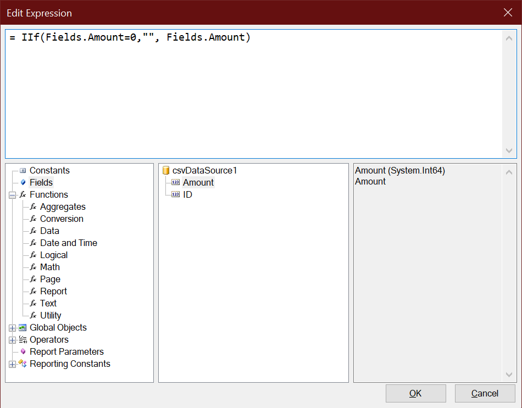Image resolution: width=522 pixels, height=408 pixels.
Task: Confirm the expression with OK
Action: [416, 393]
